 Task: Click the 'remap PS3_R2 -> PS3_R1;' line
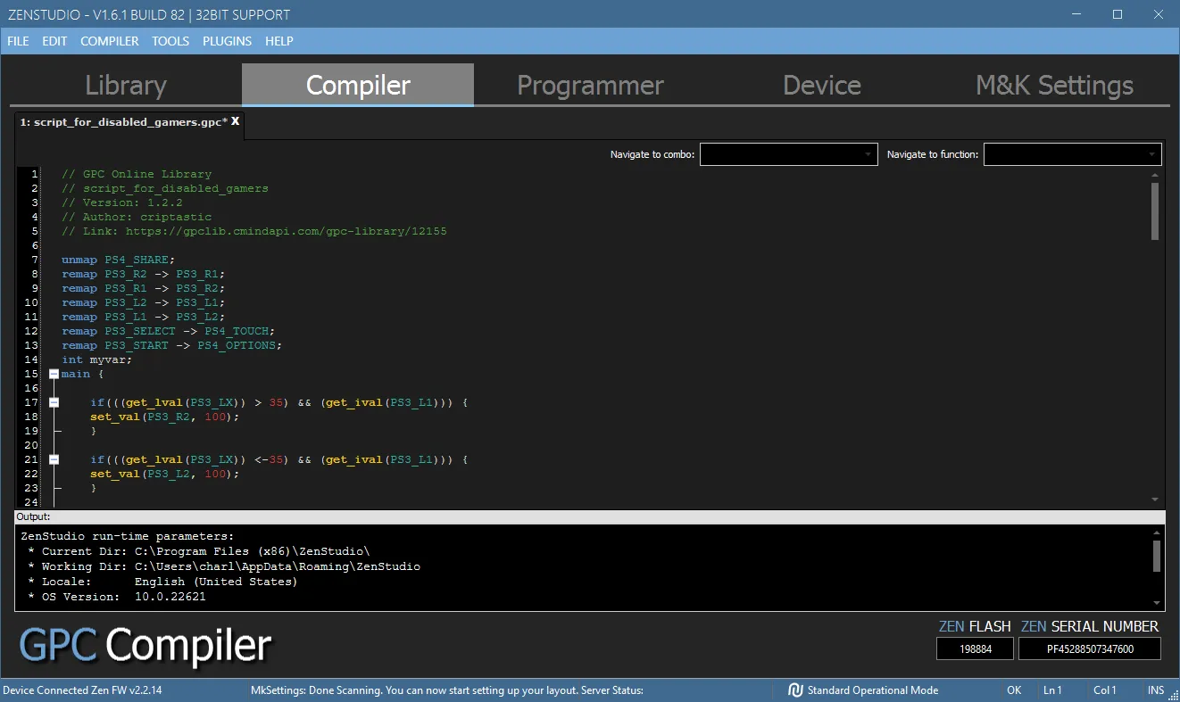pos(144,274)
